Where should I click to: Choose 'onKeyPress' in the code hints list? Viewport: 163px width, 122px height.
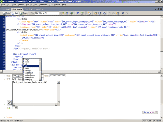30,77
